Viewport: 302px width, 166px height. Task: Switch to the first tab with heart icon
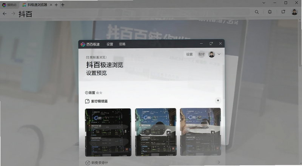9,5
